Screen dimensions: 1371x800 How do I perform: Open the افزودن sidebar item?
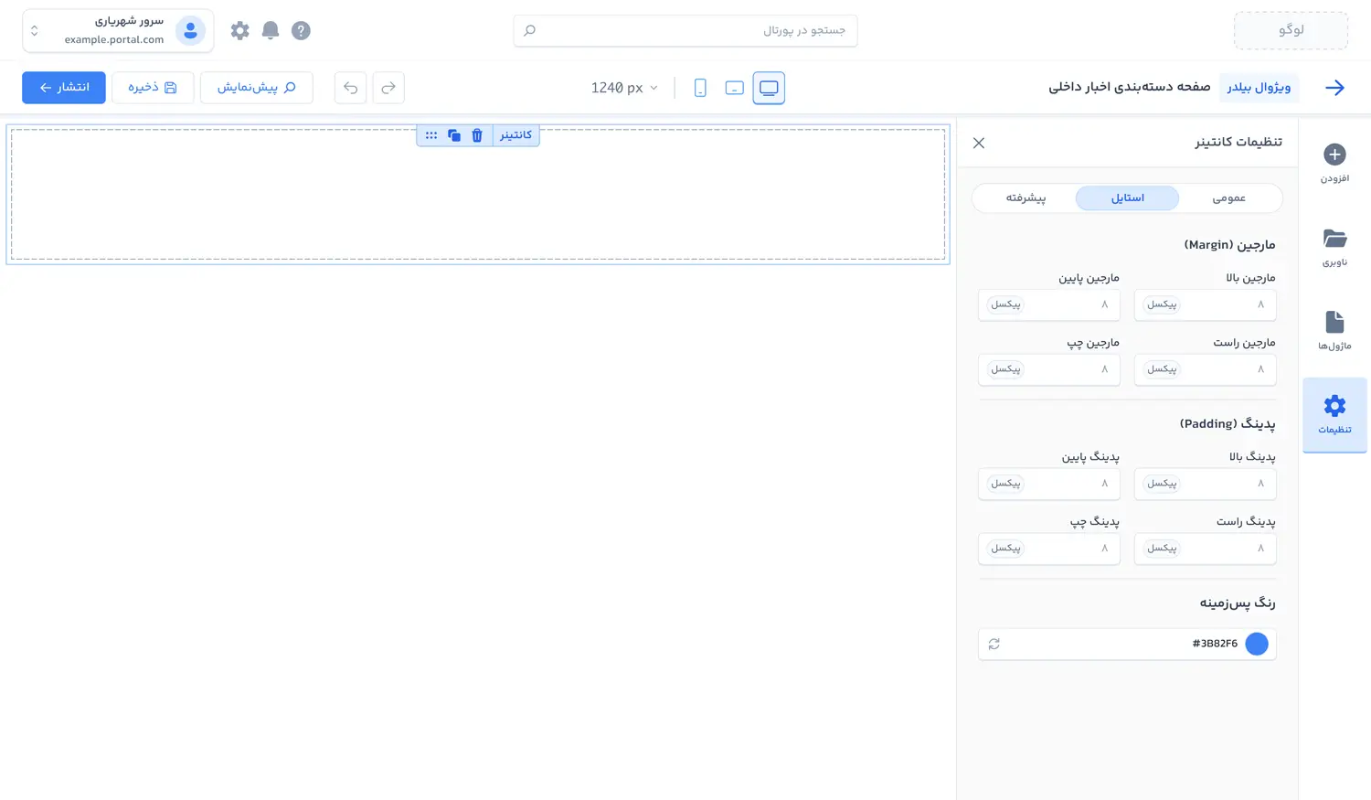pyautogui.click(x=1334, y=164)
